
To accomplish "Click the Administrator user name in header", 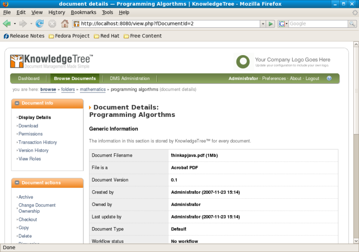I will pos(243,79).
